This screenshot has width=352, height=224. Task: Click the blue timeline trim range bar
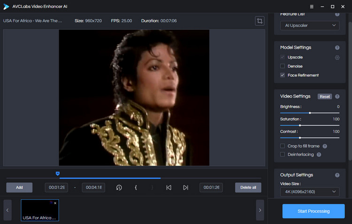pos(110,178)
